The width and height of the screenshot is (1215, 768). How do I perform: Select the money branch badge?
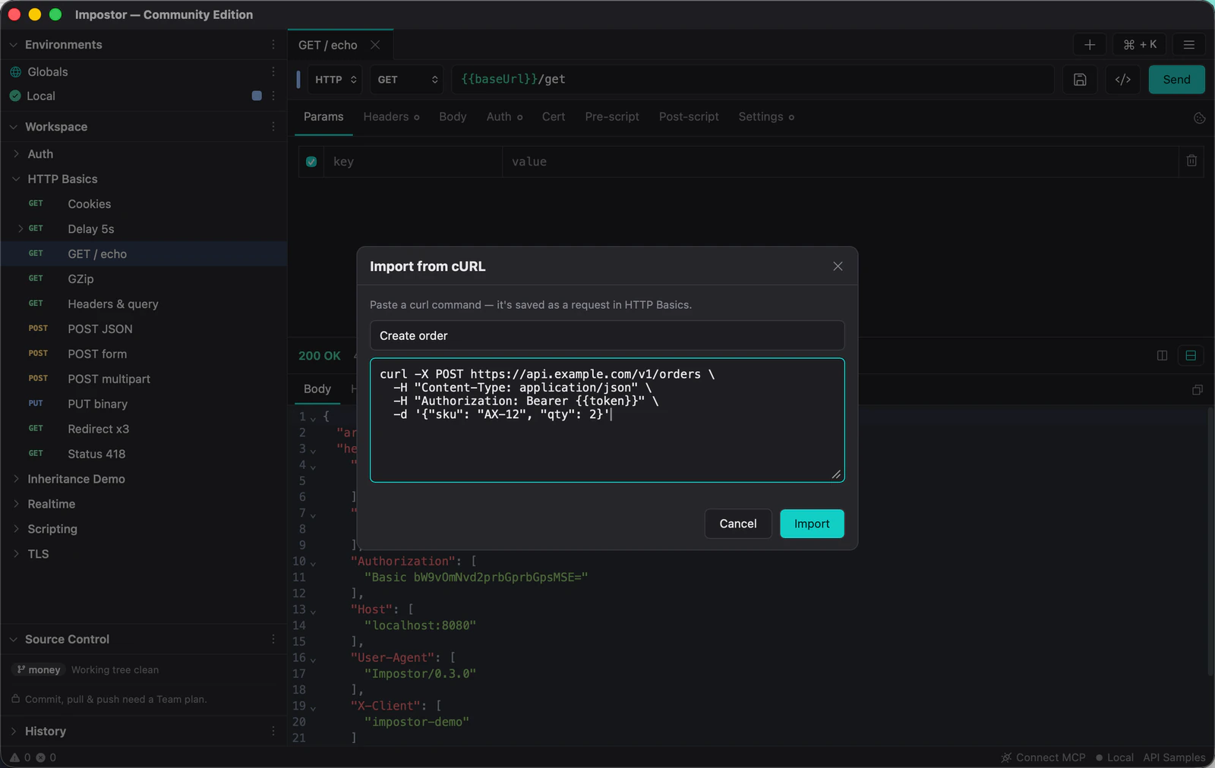[x=38, y=670]
